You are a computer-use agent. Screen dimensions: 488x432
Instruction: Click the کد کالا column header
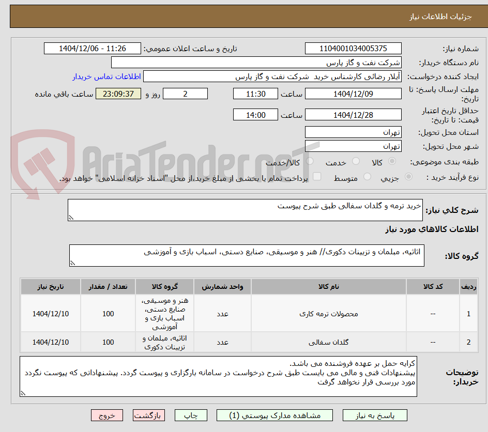433,286
